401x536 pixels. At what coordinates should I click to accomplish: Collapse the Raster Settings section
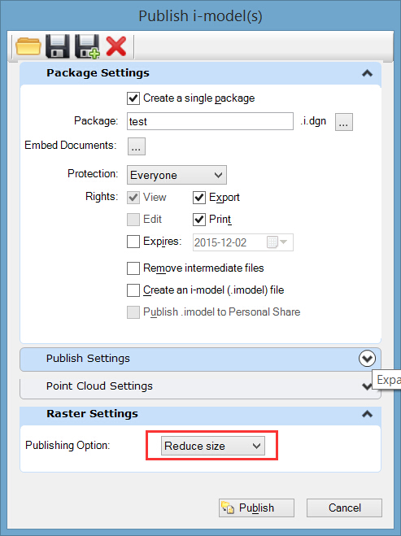click(x=367, y=414)
